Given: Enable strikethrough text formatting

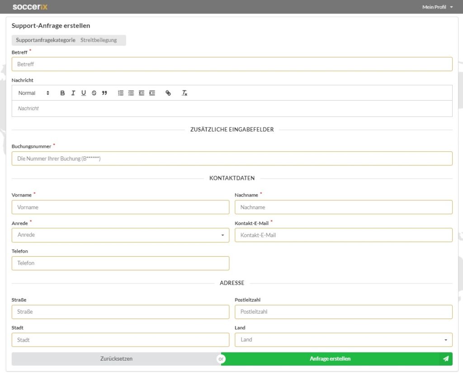Looking at the screenshot, I should coord(94,93).
